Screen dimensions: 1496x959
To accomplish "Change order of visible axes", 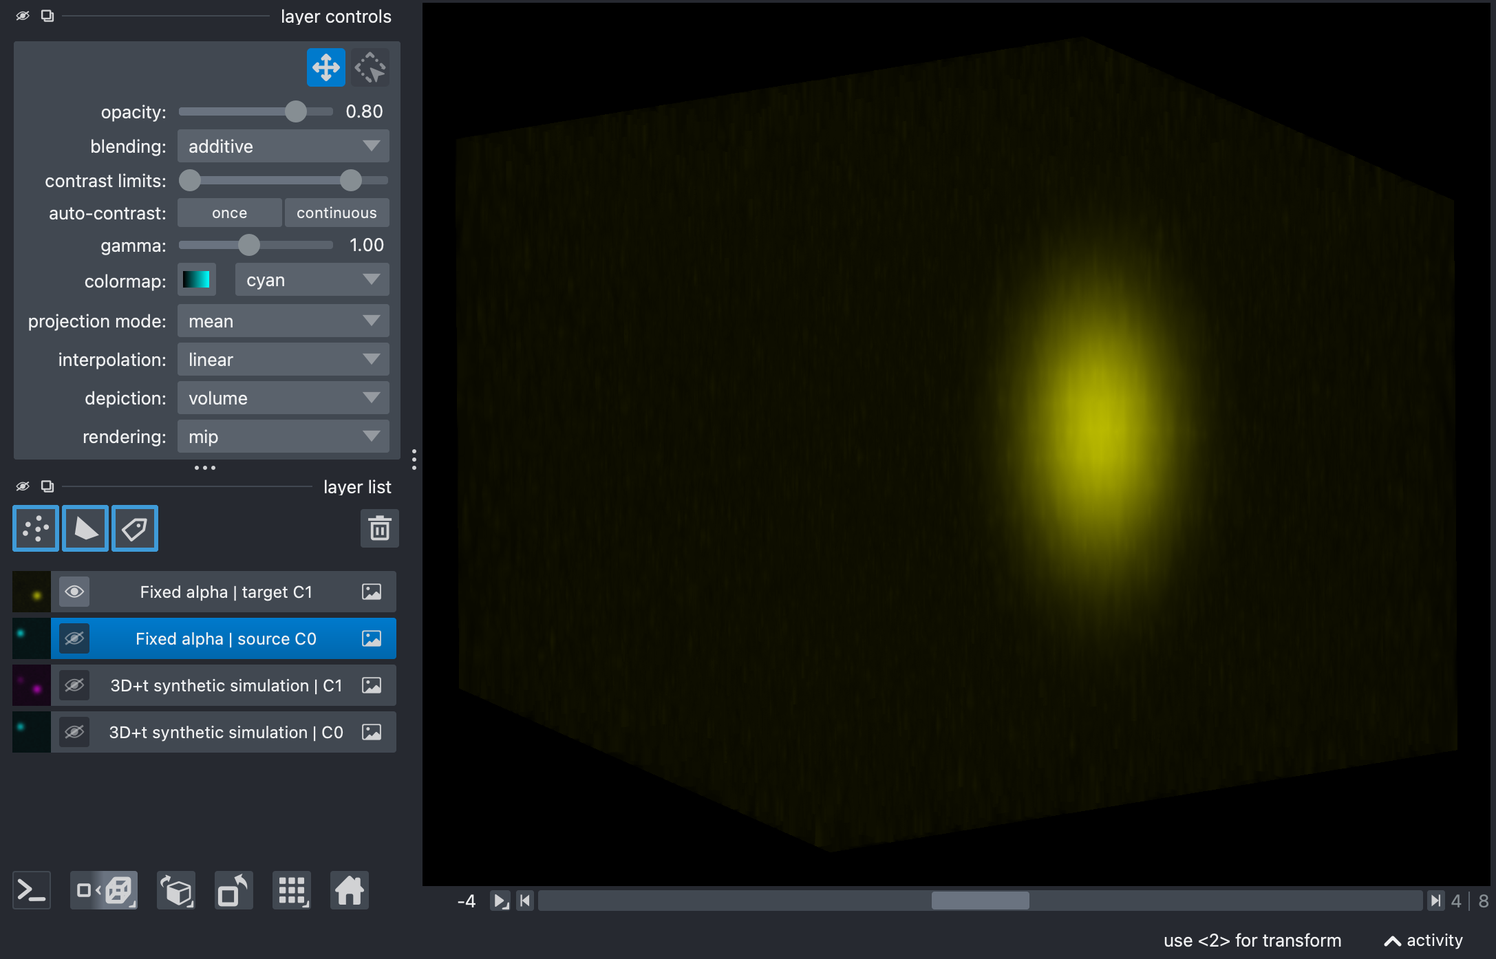I will click(x=176, y=891).
